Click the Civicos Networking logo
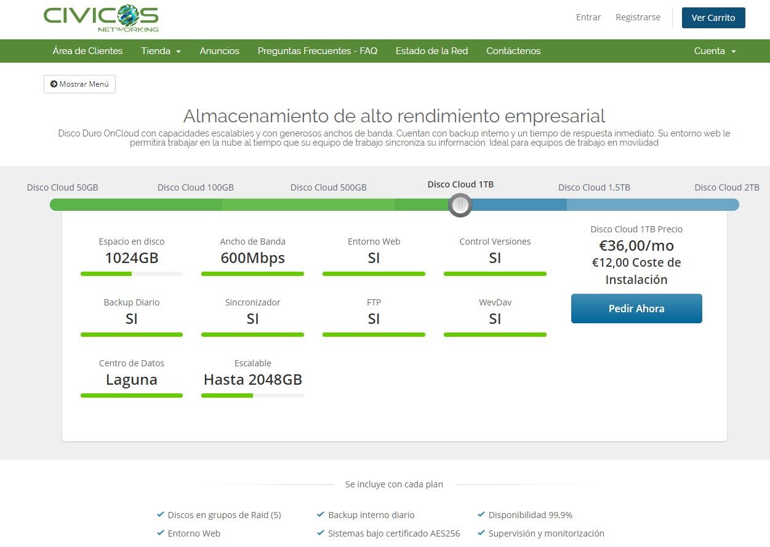The height and width of the screenshot is (547, 770). click(x=101, y=18)
